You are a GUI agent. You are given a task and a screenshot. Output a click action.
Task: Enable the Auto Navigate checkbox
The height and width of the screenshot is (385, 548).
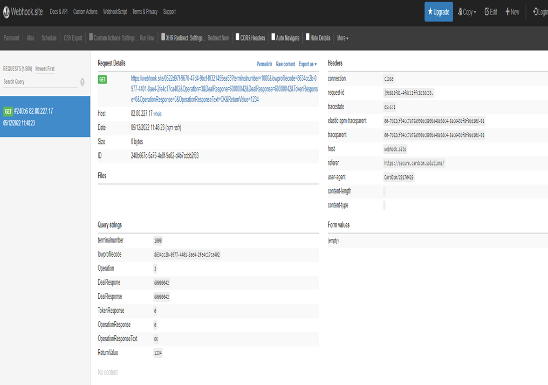(273, 37)
